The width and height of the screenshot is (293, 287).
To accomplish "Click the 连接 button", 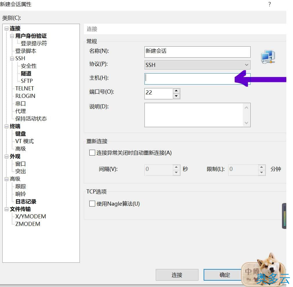I will click(x=177, y=275).
